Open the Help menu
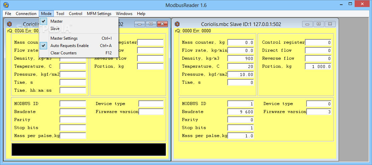Viewport: 372px width, 165px height. tap(141, 13)
